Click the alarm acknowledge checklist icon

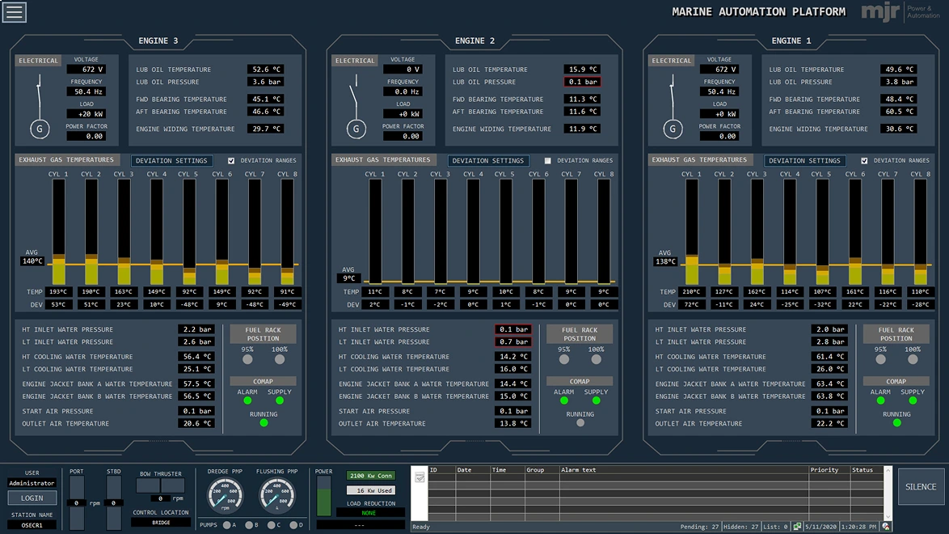tap(420, 478)
